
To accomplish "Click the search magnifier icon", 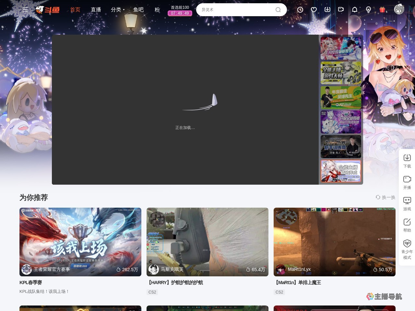I will [x=278, y=10].
